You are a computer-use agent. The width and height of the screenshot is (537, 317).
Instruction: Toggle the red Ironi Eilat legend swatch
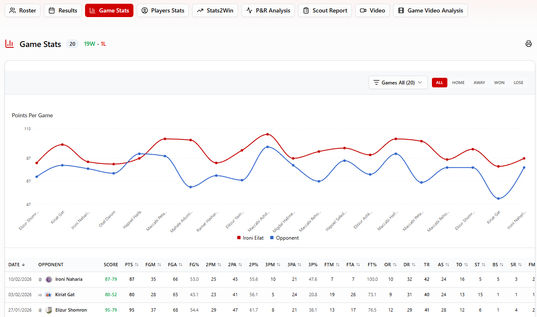[x=239, y=238]
